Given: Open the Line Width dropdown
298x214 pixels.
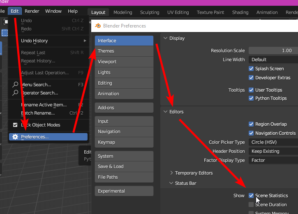Looking at the screenshot, I should pyautogui.click(x=273, y=60).
